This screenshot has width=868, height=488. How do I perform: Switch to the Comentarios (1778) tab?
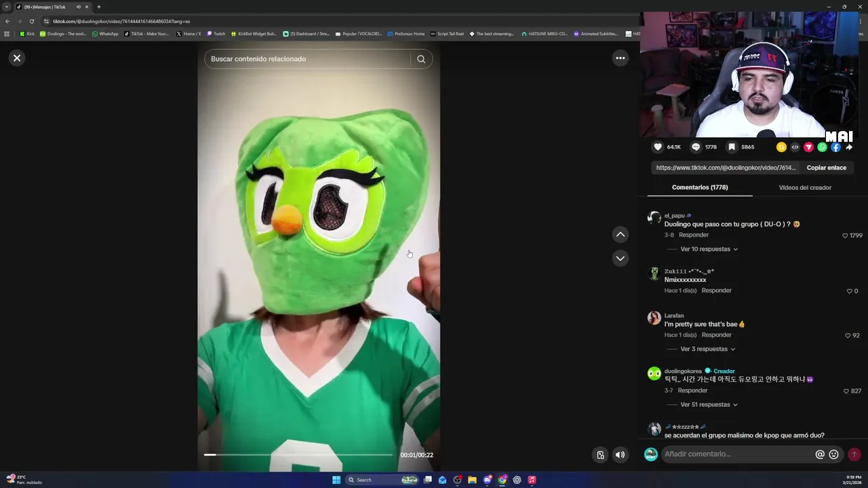point(700,188)
